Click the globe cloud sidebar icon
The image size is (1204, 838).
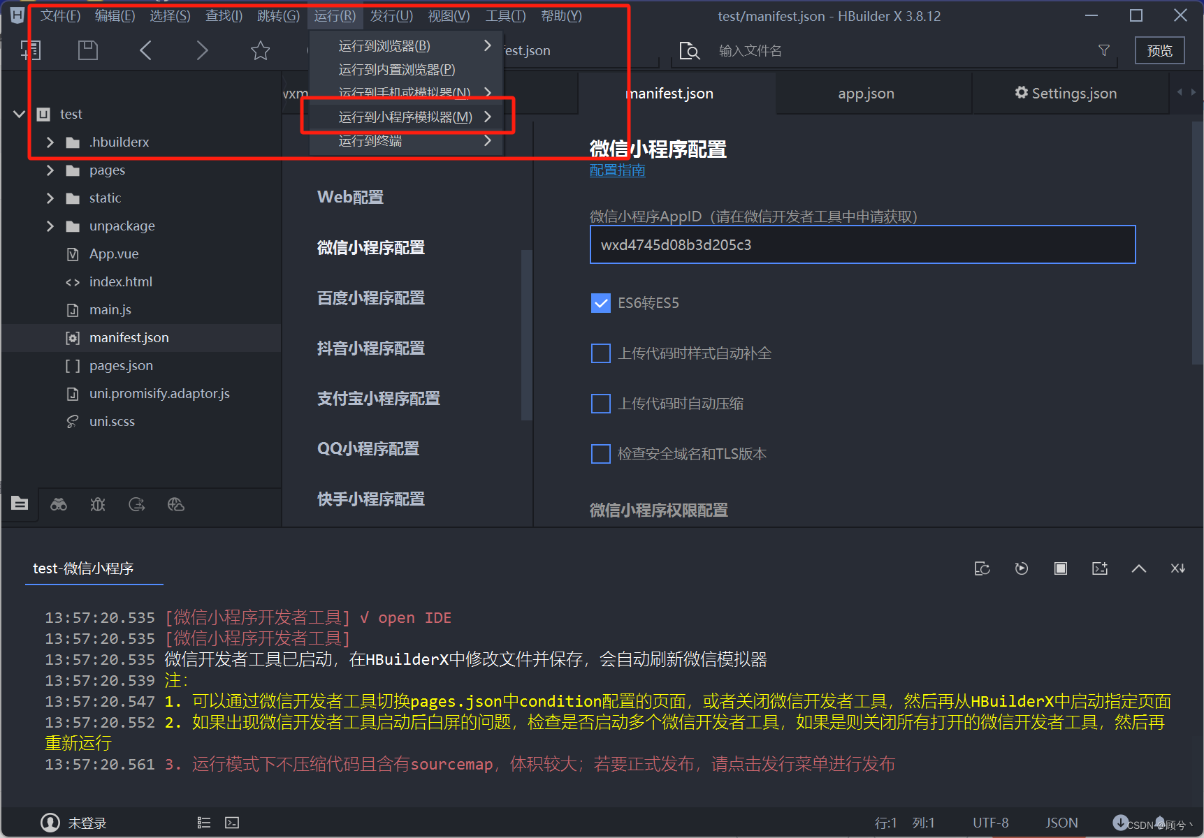tap(176, 504)
